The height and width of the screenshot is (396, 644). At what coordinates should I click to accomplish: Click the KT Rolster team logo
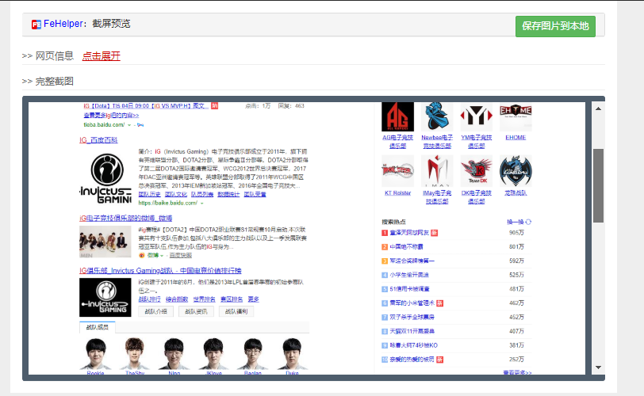(397, 171)
